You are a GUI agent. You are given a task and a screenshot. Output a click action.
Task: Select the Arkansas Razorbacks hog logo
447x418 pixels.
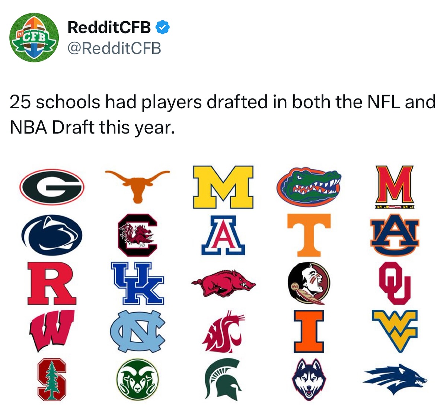click(223, 283)
